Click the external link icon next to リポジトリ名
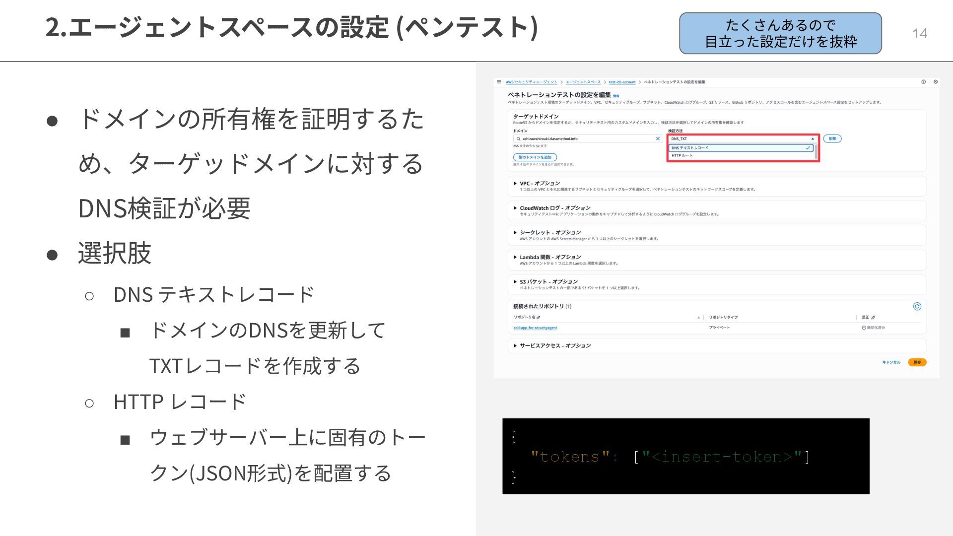 click(539, 318)
